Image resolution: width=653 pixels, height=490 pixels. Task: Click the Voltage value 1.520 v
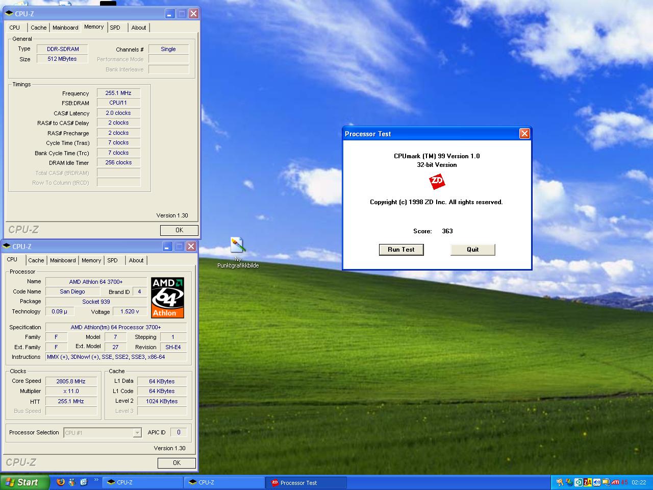[x=130, y=311]
